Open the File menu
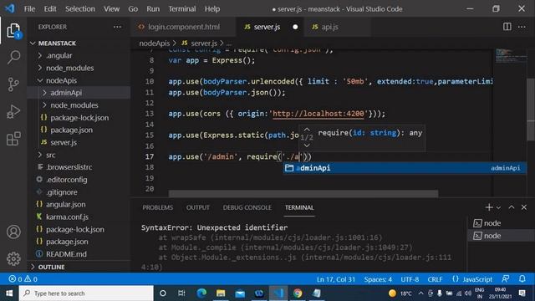Viewport: 535px width, 301px height. click(x=29, y=9)
